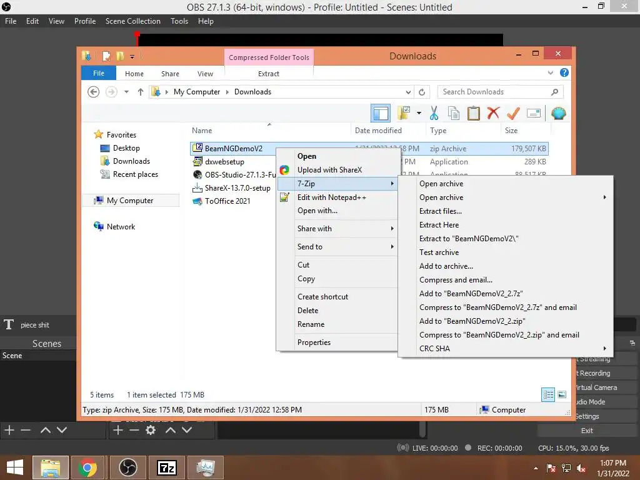This screenshot has width=640, height=480.
Task: Refresh the Downloads folder view
Action: 422,92
